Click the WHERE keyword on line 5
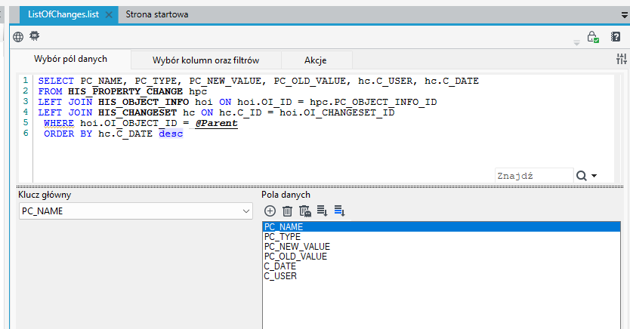Screen dimensions: 630x329 coord(59,123)
